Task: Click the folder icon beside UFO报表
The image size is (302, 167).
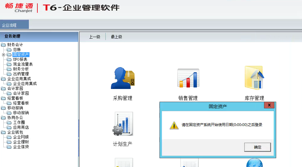Action: pyautogui.click(x=9, y=60)
